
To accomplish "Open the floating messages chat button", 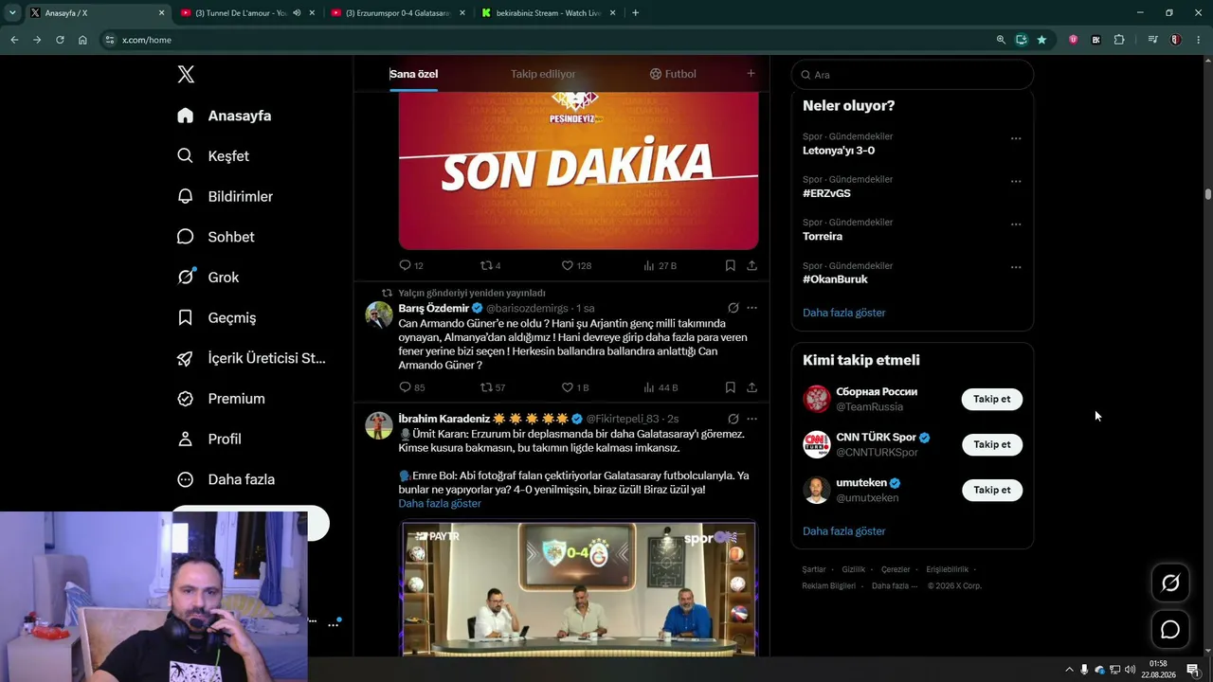I will click(x=1170, y=629).
